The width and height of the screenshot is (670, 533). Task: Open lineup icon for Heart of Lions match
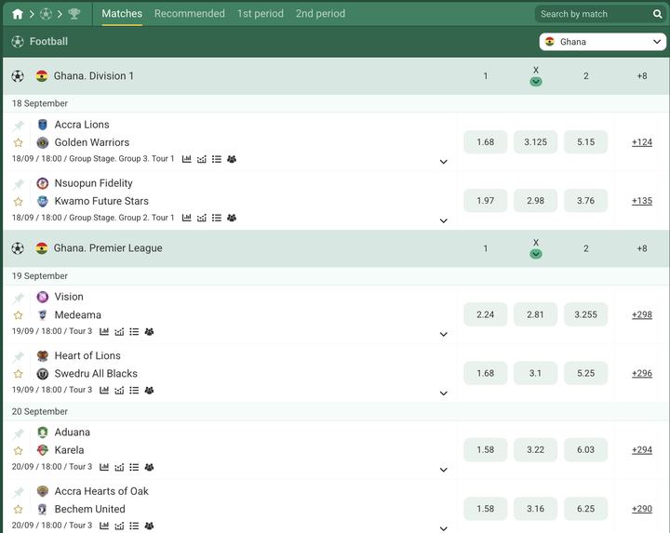[x=149, y=390]
